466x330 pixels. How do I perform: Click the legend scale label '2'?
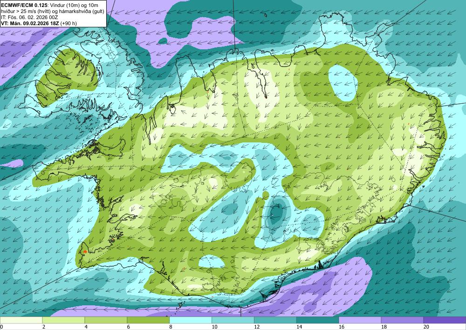click(44, 327)
